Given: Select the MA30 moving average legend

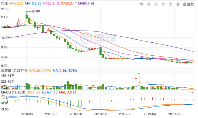Looking at the screenshot, I should (x=68, y=3).
